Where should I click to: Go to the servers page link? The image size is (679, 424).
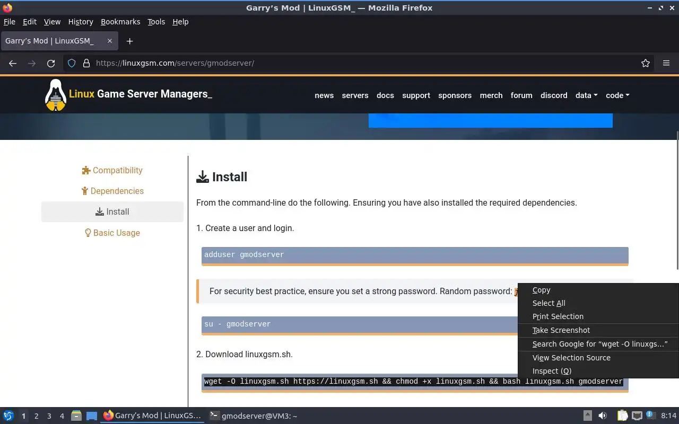[x=355, y=95]
